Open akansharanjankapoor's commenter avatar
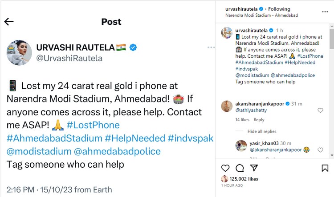The image size is (334, 197). [x=227, y=106]
